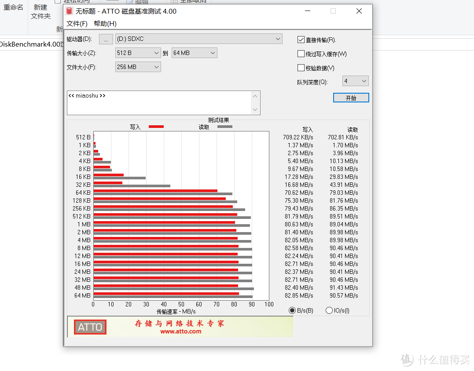
Task: Click the 702.81 KB/s read value
Action: [343, 137]
